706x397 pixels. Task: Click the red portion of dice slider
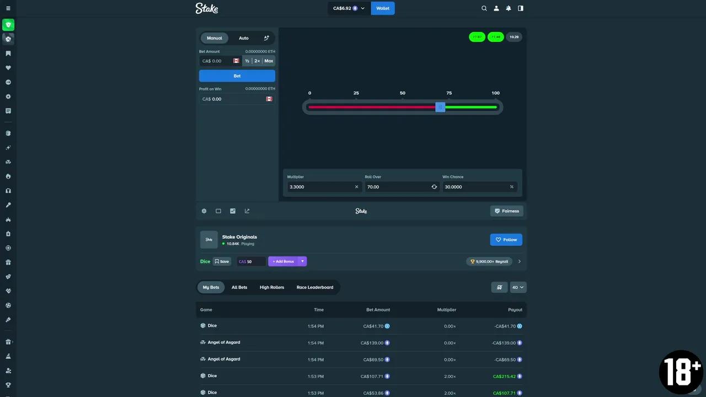(372, 107)
